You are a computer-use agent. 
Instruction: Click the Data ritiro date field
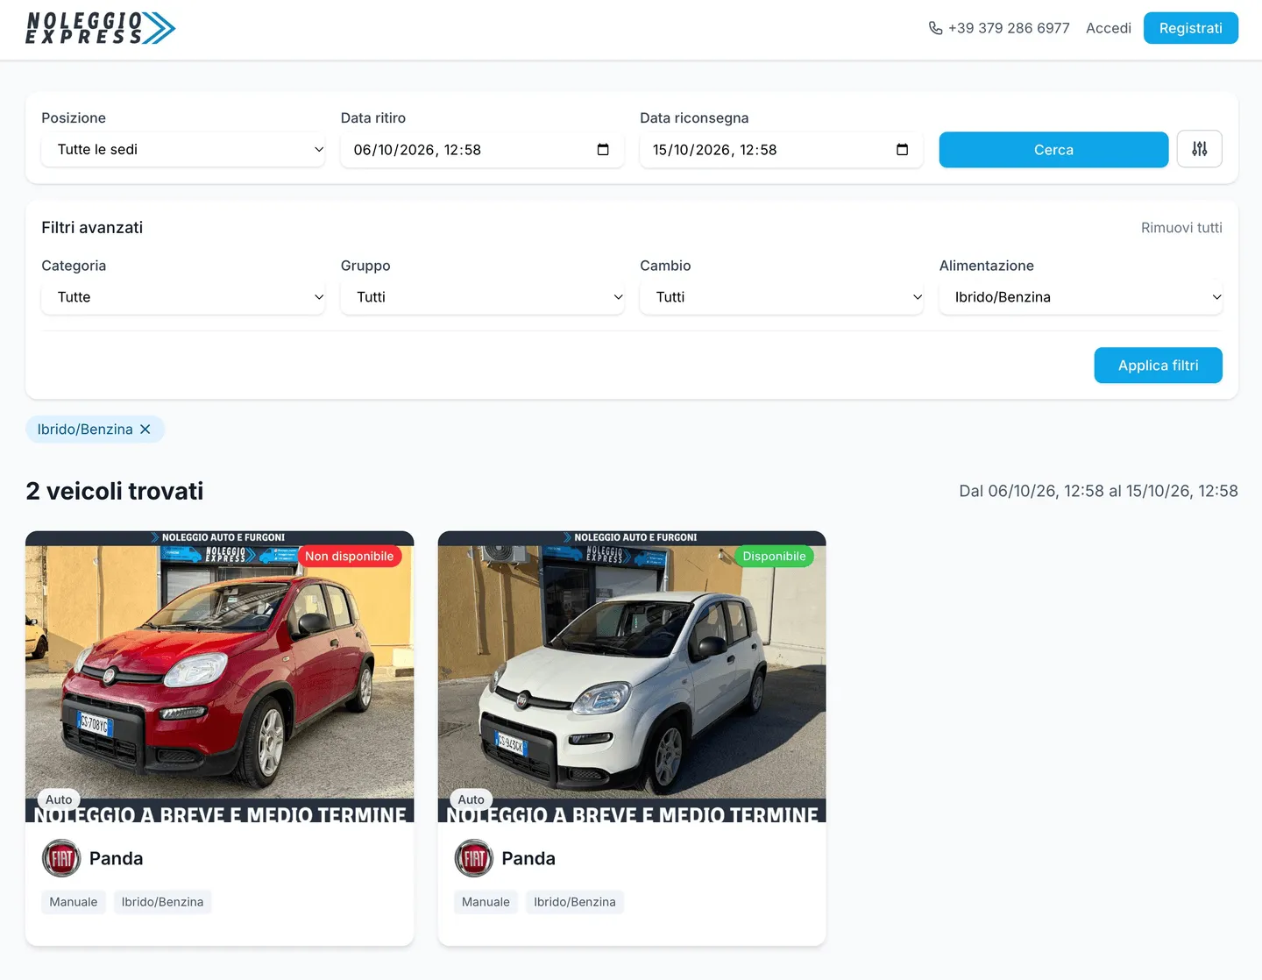tap(482, 150)
